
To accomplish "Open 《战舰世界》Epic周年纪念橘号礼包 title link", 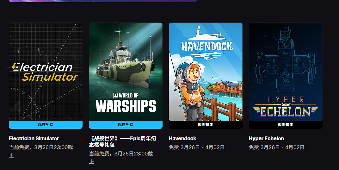I will [x=122, y=142].
